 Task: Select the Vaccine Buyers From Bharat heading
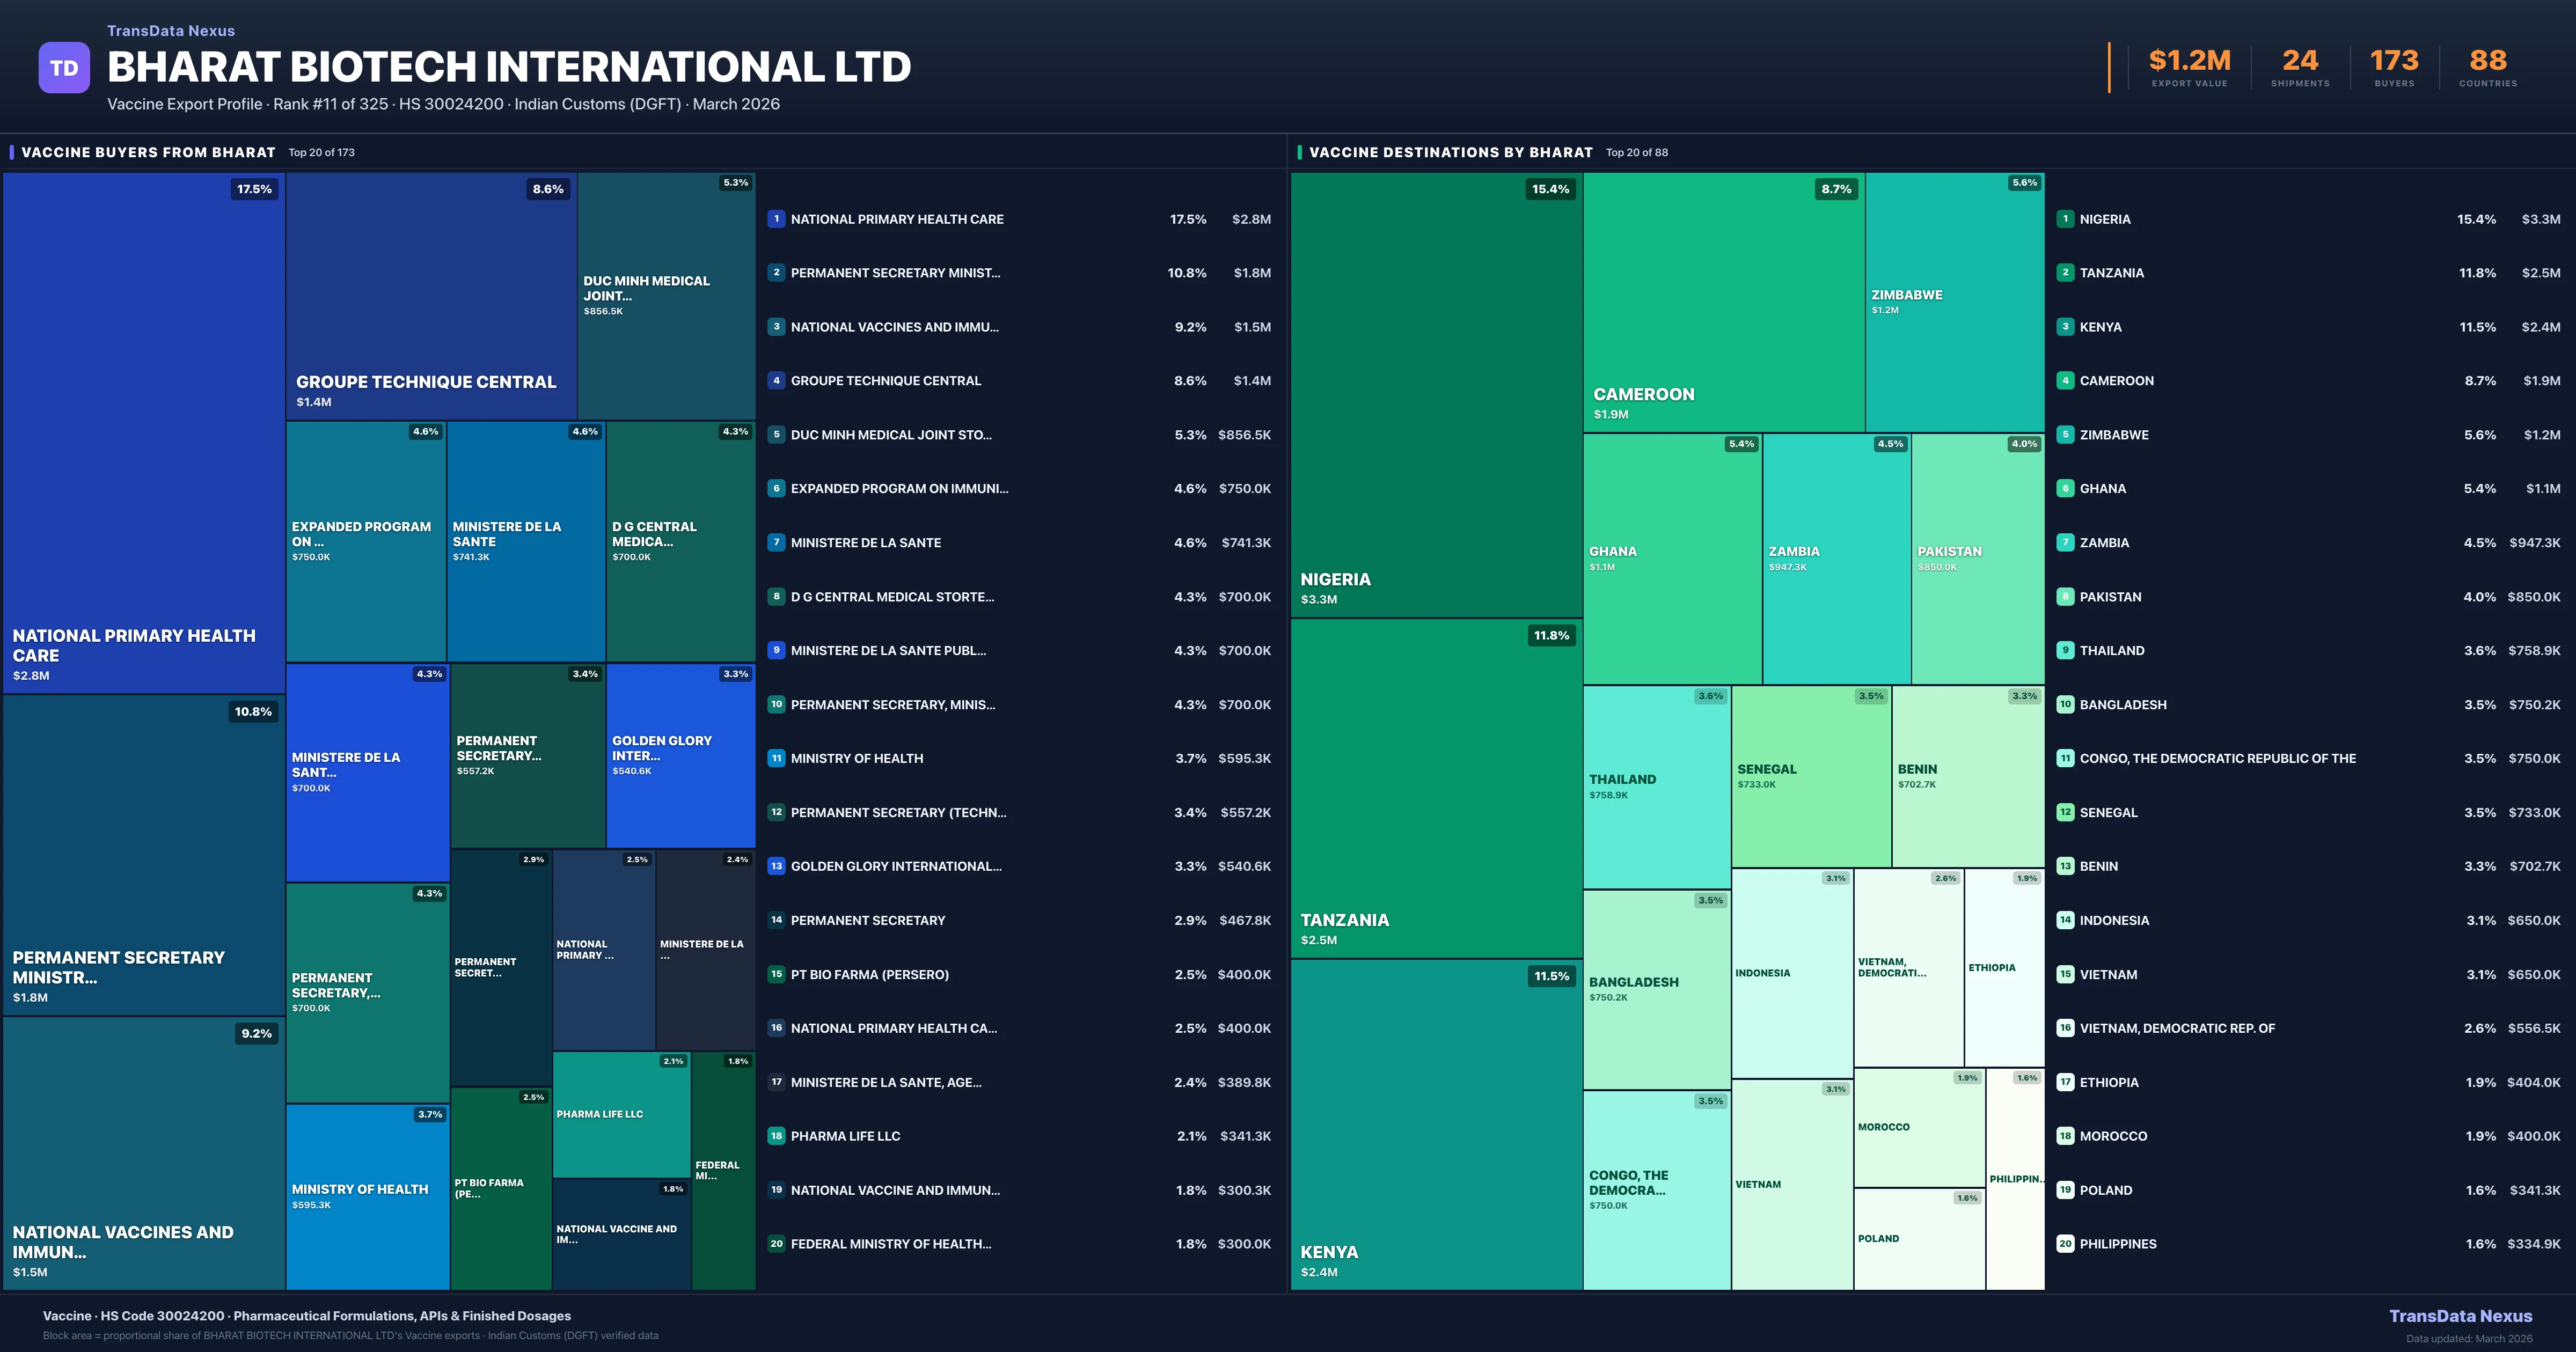[x=148, y=152]
